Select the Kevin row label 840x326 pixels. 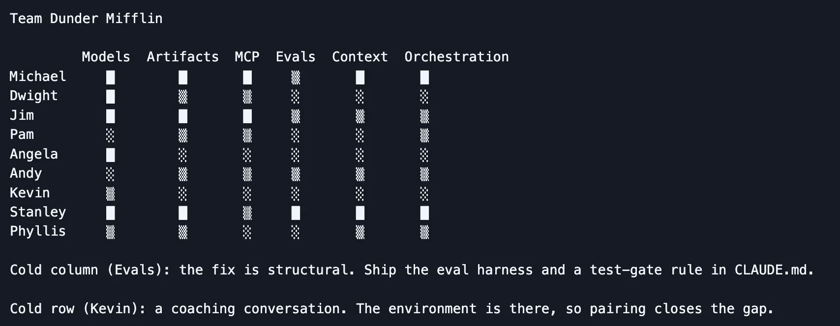click(30, 193)
